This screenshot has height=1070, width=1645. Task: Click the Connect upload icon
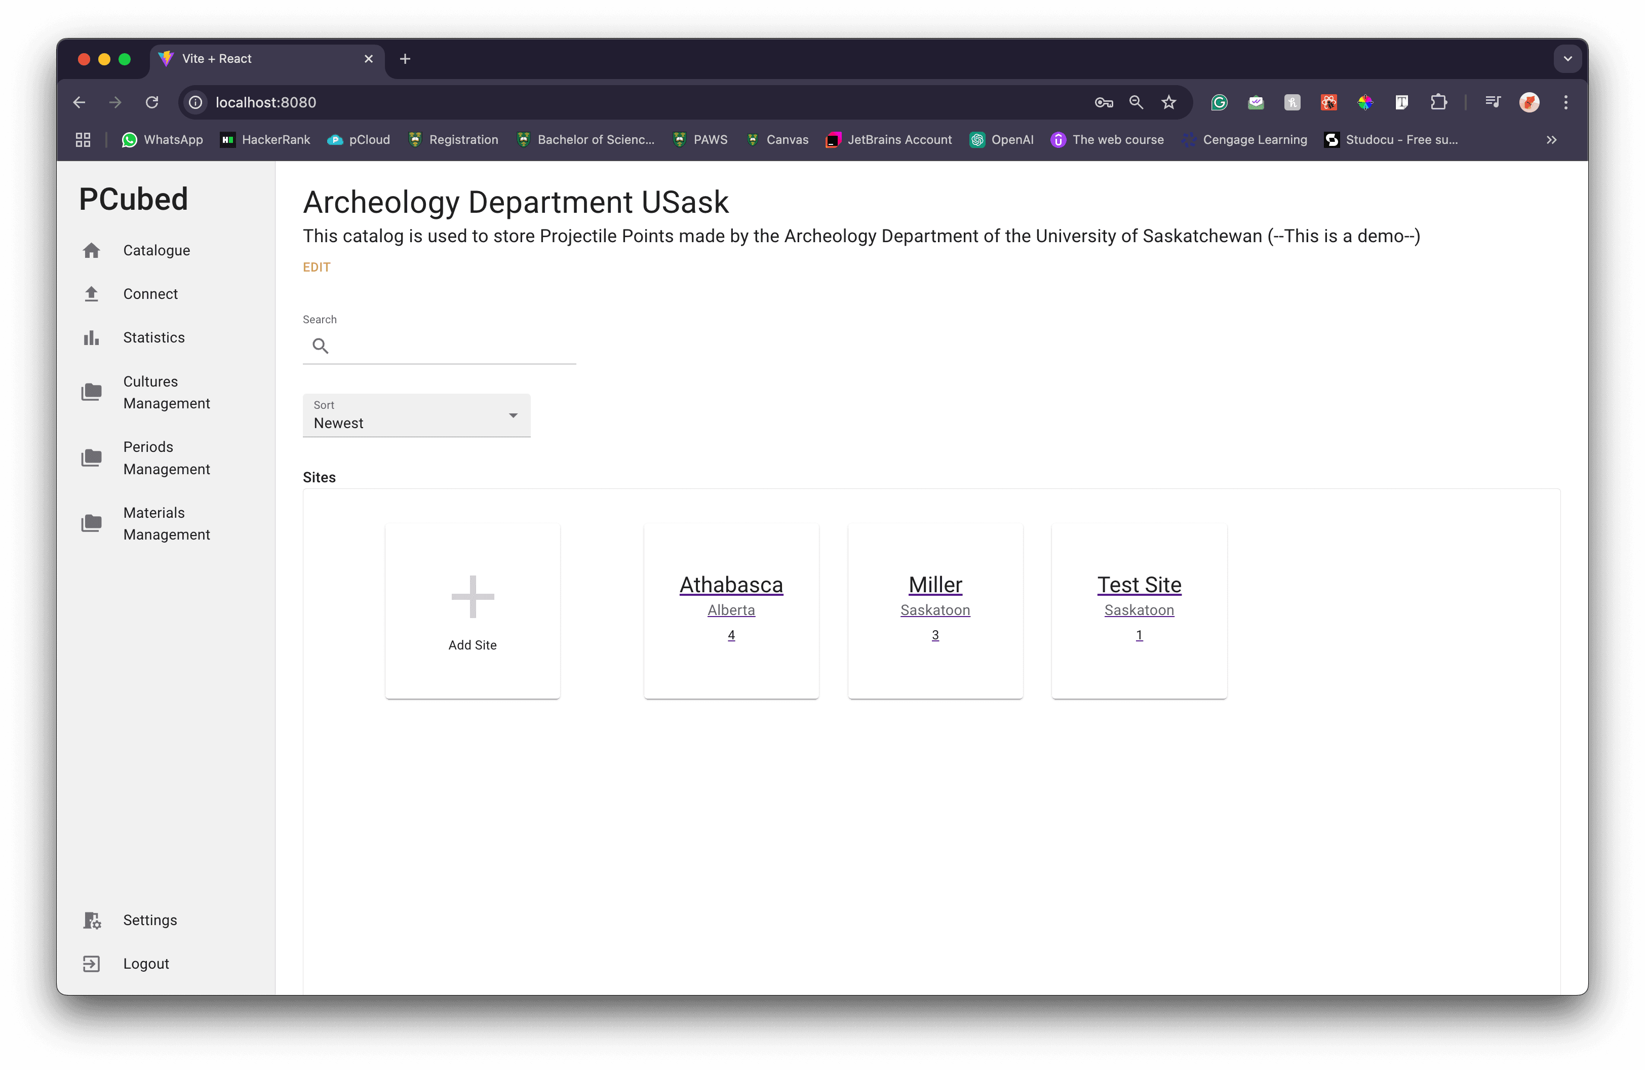click(x=91, y=294)
